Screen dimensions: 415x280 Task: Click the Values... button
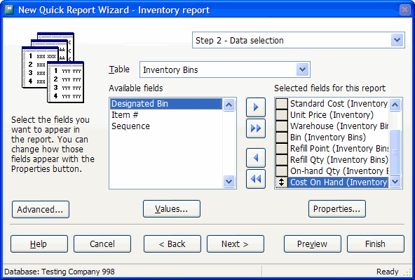tap(172, 209)
